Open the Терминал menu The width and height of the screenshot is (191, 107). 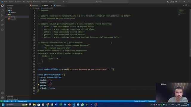[x=44, y=2]
